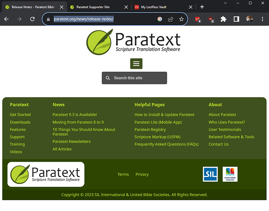Open the User Testimonials link

click(x=225, y=130)
